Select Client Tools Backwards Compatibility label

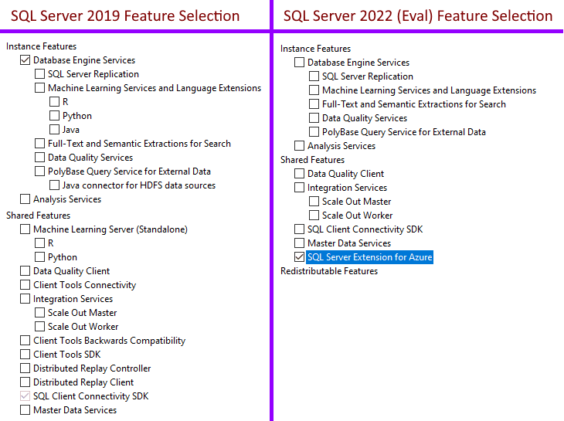[x=110, y=341]
